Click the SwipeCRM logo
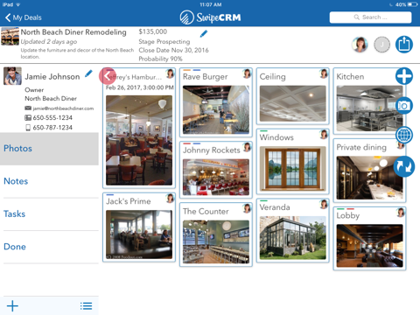 (x=210, y=17)
